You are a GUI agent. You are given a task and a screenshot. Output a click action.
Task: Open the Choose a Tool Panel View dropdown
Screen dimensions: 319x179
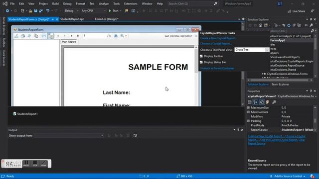(x=267, y=50)
